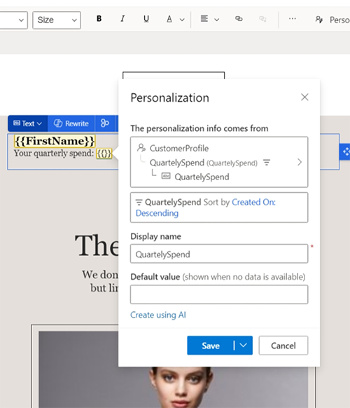The height and width of the screenshot is (408, 350).
Task: Toggle Underline formatting in toolbar
Action: click(146, 19)
